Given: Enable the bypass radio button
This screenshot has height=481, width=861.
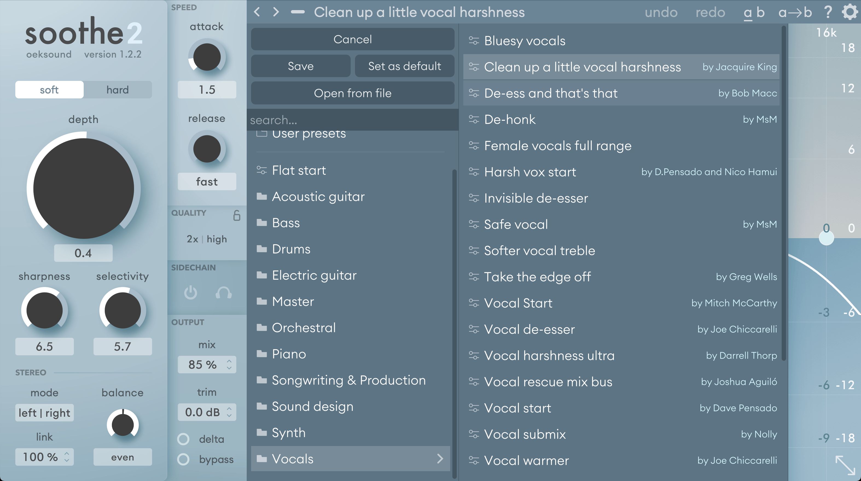Looking at the screenshot, I should pyautogui.click(x=183, y=459).
